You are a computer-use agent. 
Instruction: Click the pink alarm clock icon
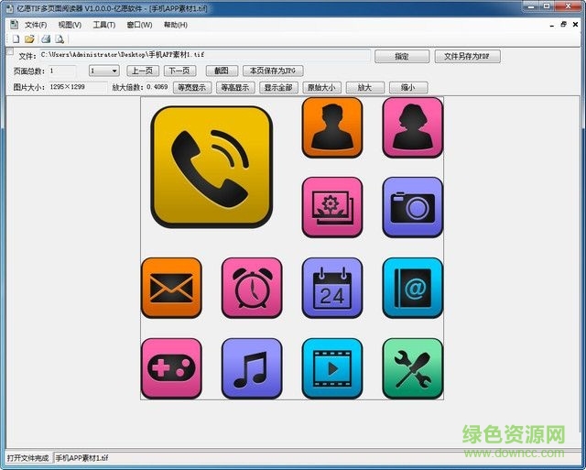[x=252, y=288]
